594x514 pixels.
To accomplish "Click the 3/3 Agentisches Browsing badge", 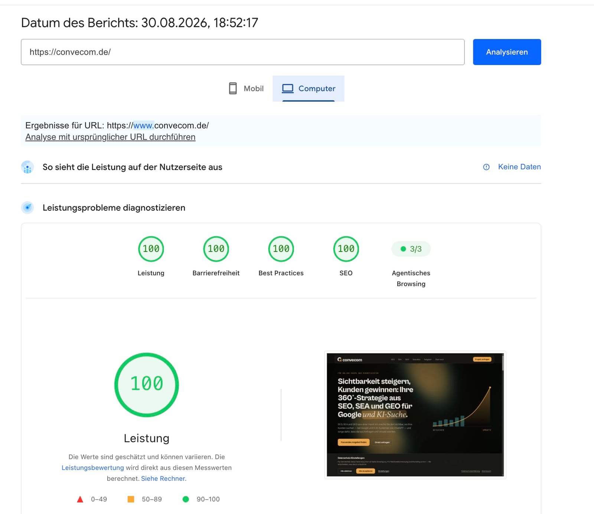I will 411,249.
